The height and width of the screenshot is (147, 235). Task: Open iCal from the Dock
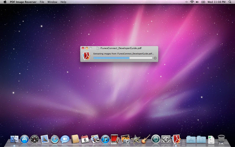[85, 139]
